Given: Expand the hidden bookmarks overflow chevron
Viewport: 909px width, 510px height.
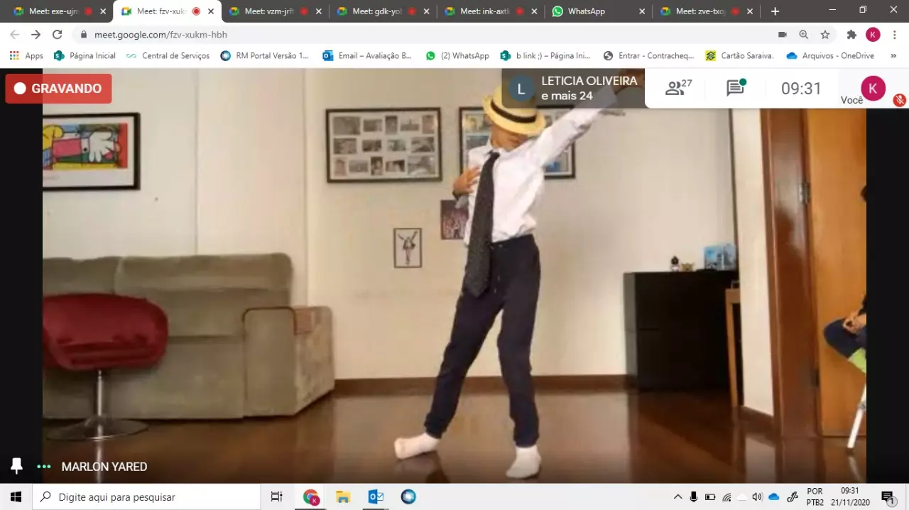Looking at the screenshot, I should click(893, 55).
